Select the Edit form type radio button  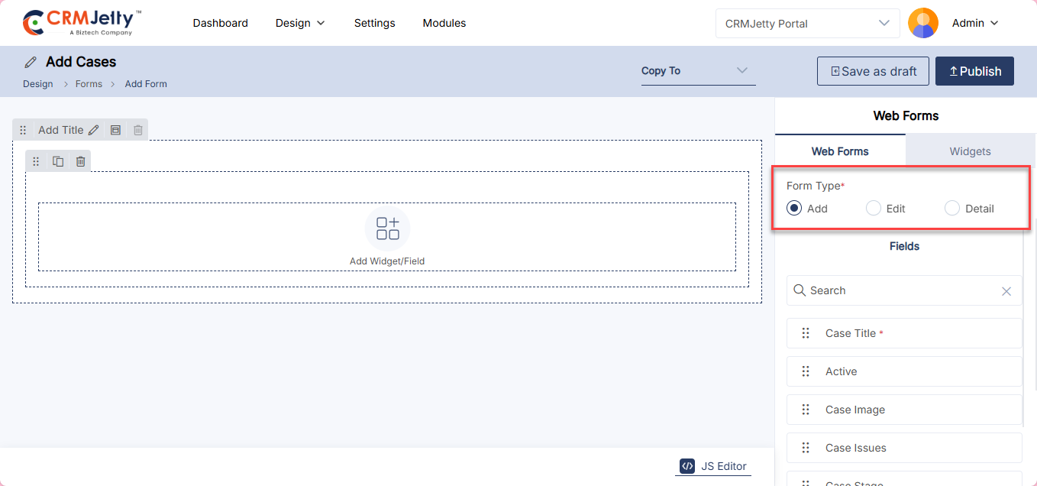(x=874, y=208)
